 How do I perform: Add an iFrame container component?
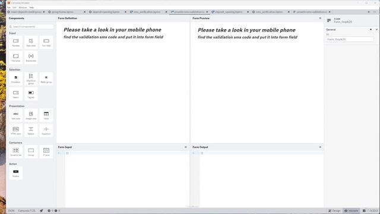(46, 152)
